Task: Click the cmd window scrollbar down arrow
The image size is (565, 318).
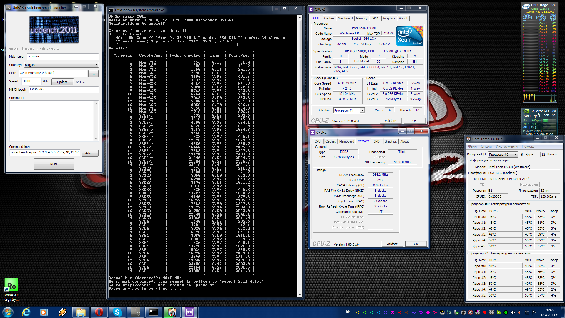Action: (x=300, y=295)
